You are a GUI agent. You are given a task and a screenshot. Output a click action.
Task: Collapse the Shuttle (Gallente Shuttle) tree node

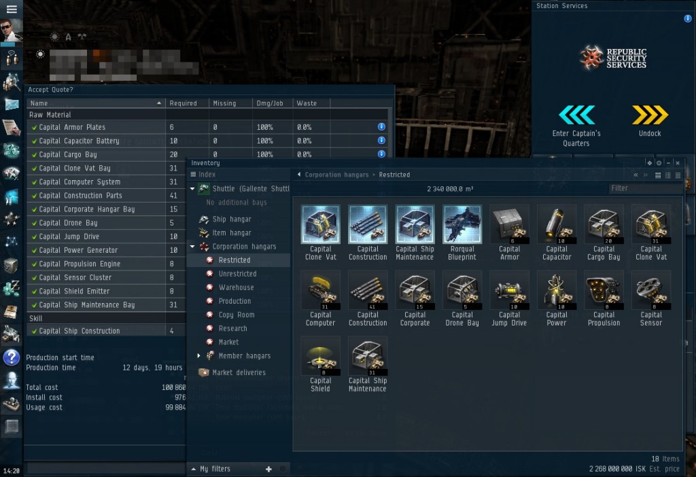(192, 189)
